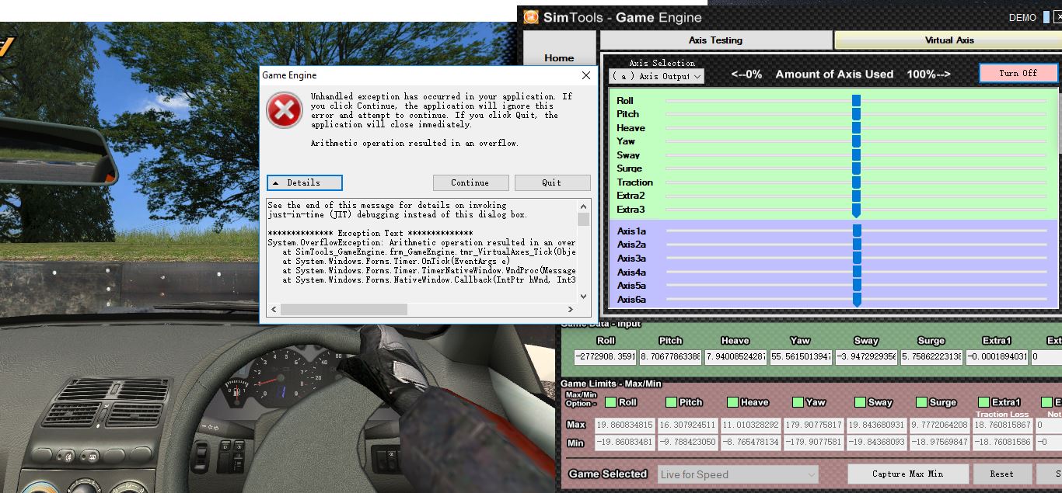Click the Sway axis slider handle
The image size is (1062, 493).
point(856,154)
